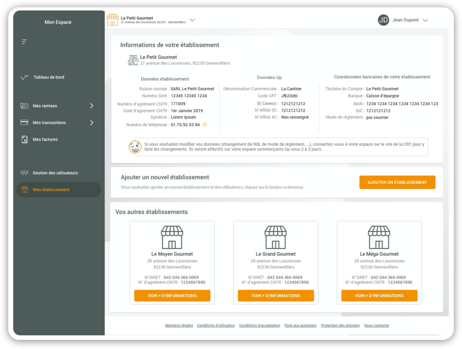Click the Ajouter un établissement button
The width and height of the screenshot is (462, 349).
coord(397,182)
